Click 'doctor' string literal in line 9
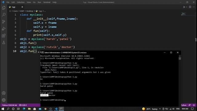197x111 pixels. pos(66,47)
